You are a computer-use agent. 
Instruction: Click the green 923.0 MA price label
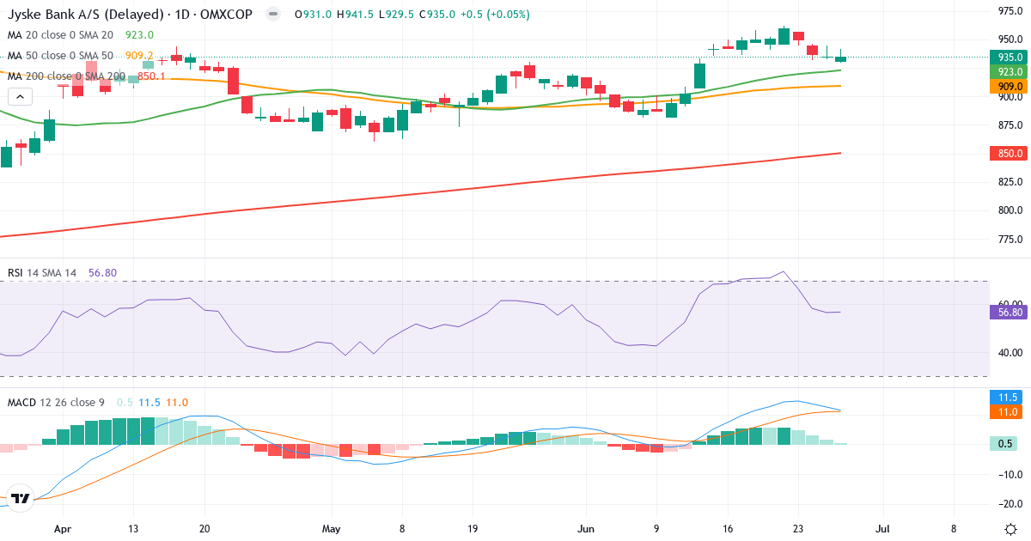coord(1009,71)
